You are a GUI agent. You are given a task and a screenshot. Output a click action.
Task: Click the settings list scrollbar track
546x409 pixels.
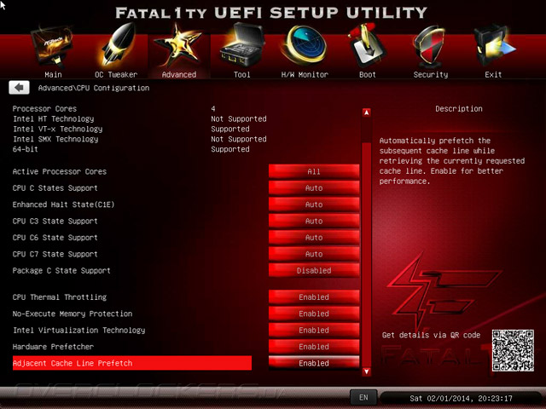366,242
